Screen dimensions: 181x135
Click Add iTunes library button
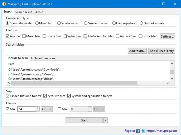(162, 51)
